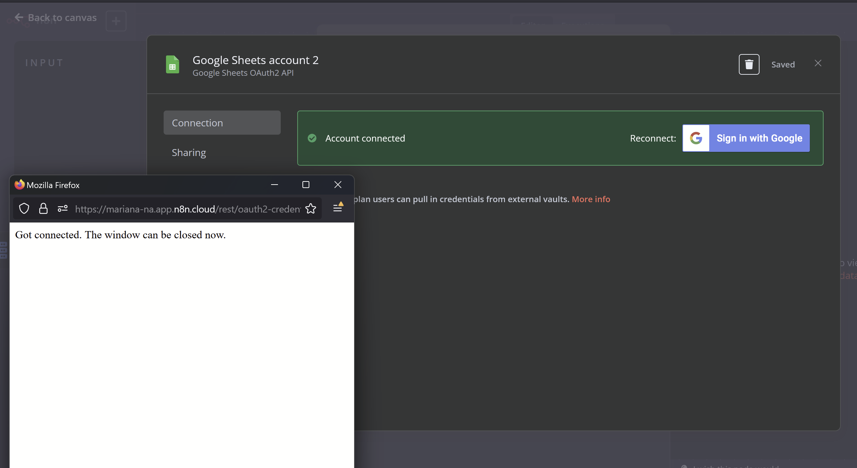Delete credential with the trash icon
This screenshot has width=857, height=468.
(x=749, y=64)
